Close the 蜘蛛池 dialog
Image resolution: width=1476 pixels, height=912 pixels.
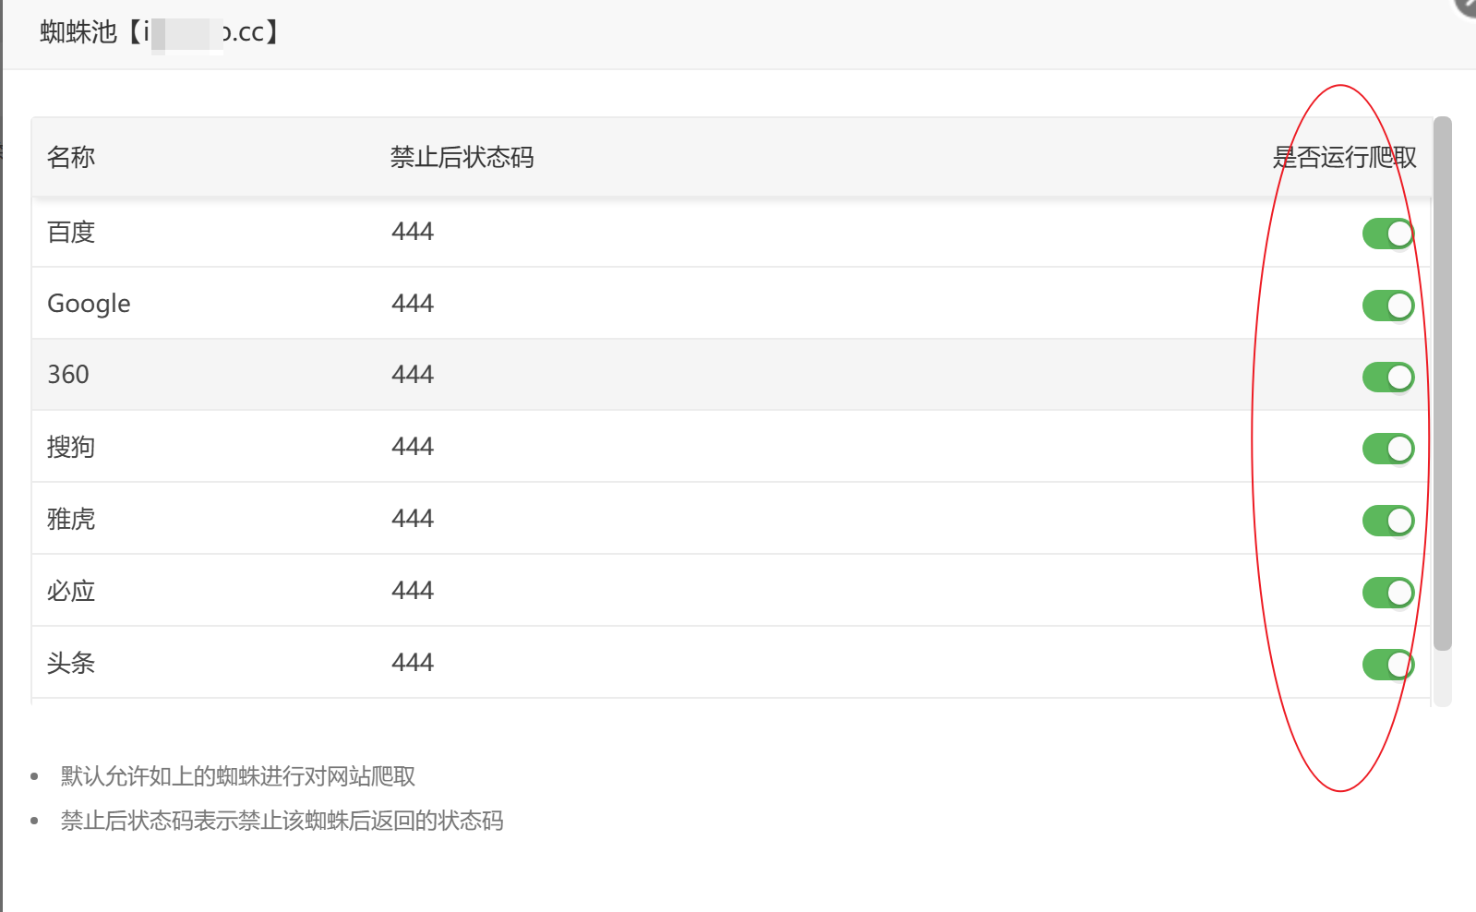1469,6
